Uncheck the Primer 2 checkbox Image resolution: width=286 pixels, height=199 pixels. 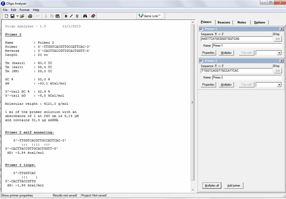pos(201,61)
